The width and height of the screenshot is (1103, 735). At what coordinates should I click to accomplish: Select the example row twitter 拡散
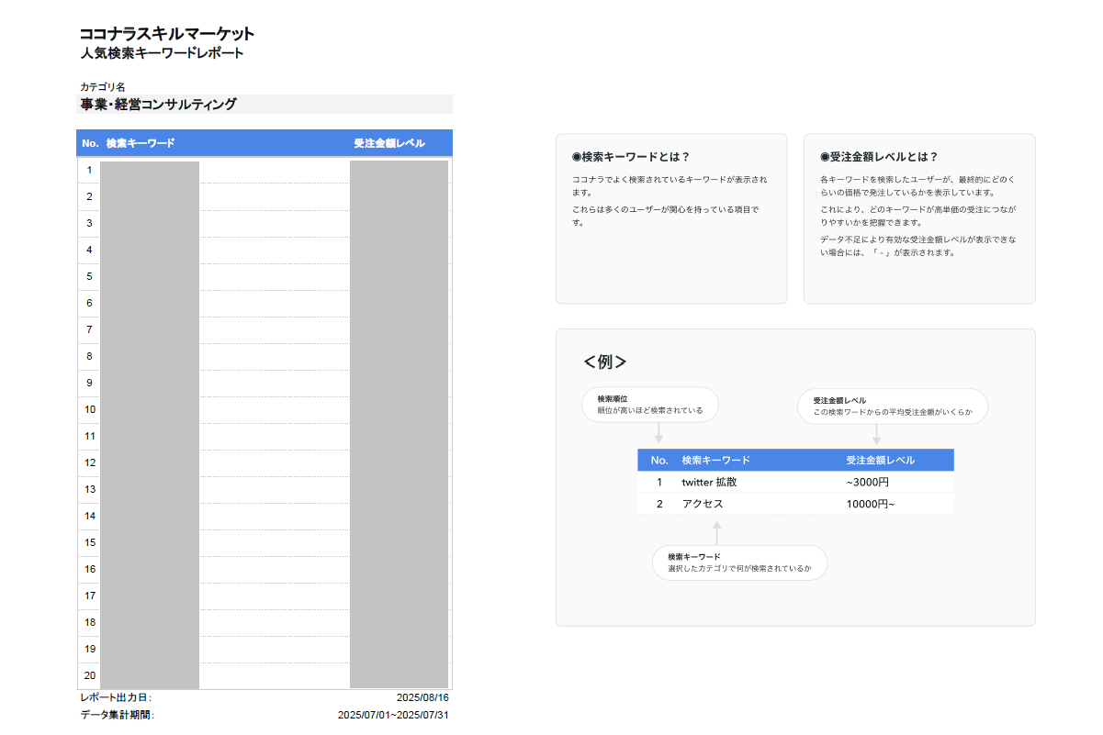tap(795, 482)
